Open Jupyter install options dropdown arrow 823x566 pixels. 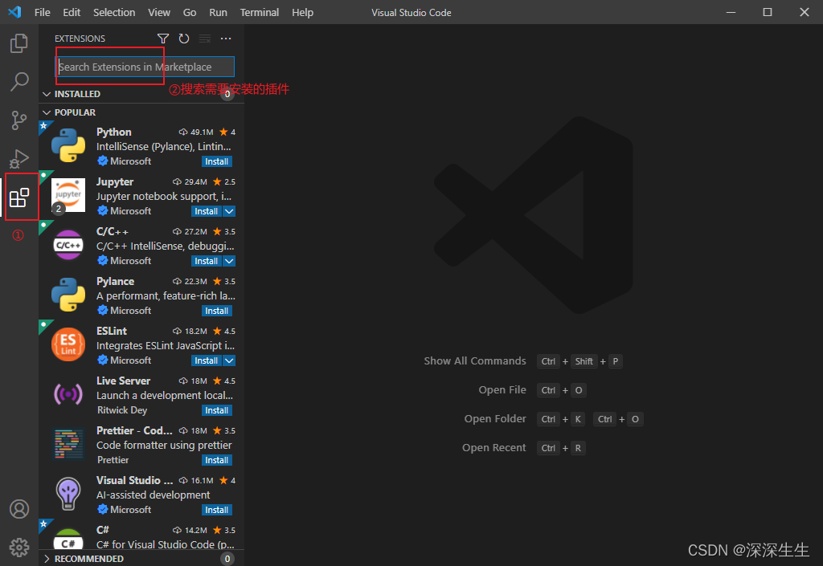point(229,211)
